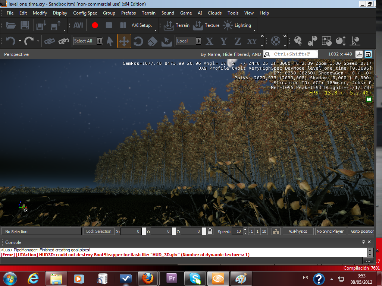Stop recording with square button

pos(109,25)
